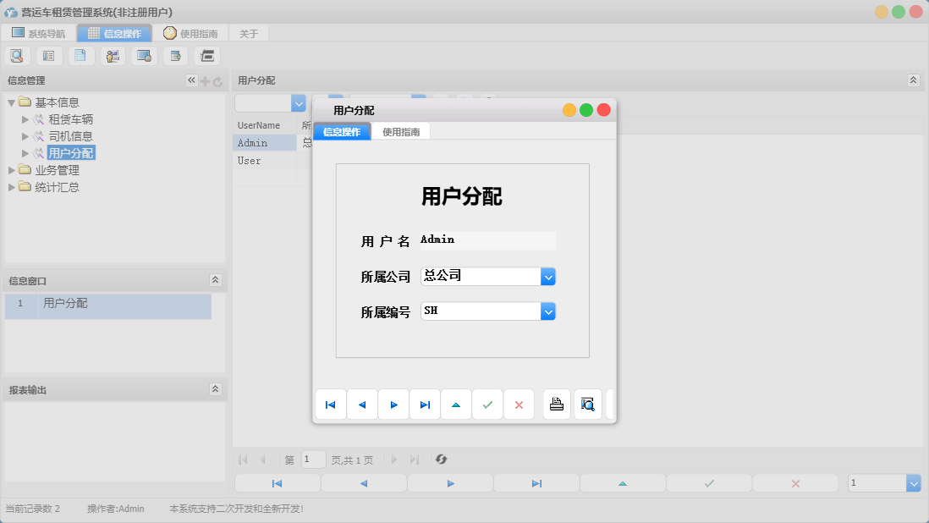
Task: Switch to the 使用指南 tab in dialog
Action: pos(401,132)
